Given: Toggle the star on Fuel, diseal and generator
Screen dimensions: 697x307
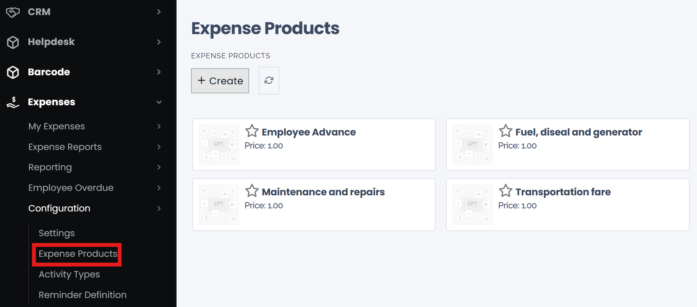Looking at the screenshot, I should tap(506, 131).
